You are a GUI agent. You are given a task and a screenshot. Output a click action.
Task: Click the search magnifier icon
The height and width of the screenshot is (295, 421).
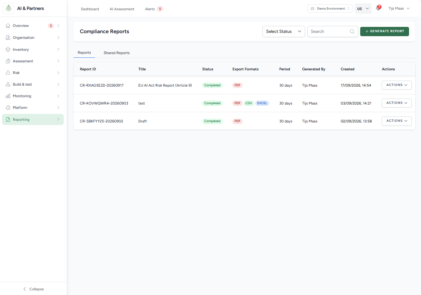click(x=352, y=32)
